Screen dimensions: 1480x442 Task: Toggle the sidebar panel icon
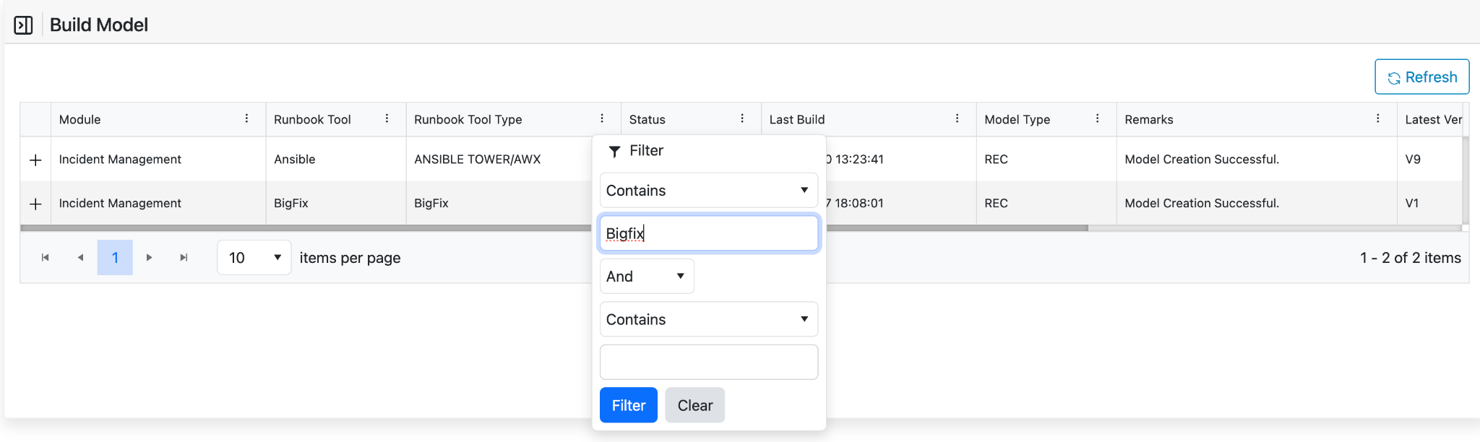tap(23, 25)
